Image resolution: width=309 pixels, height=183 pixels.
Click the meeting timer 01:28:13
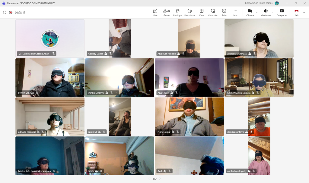click(x=20, y=13)
